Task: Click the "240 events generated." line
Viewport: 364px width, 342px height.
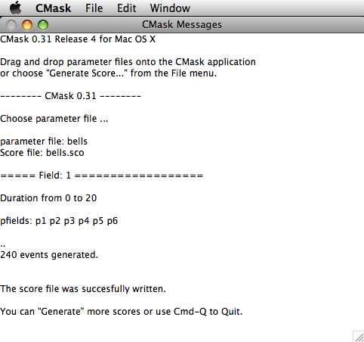Action: [49, 255]
